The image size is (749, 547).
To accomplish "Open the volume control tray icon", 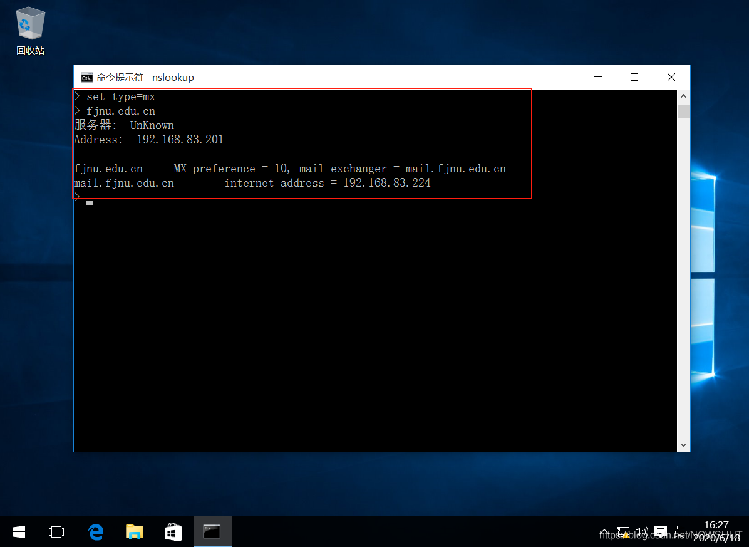I will pyautogui.click(x=641, y=532).
